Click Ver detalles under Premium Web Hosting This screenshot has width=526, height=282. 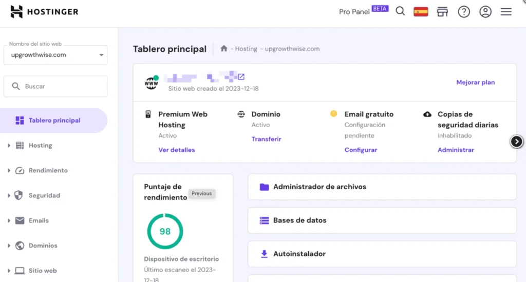pyautogui.click(x=177, y=150)
